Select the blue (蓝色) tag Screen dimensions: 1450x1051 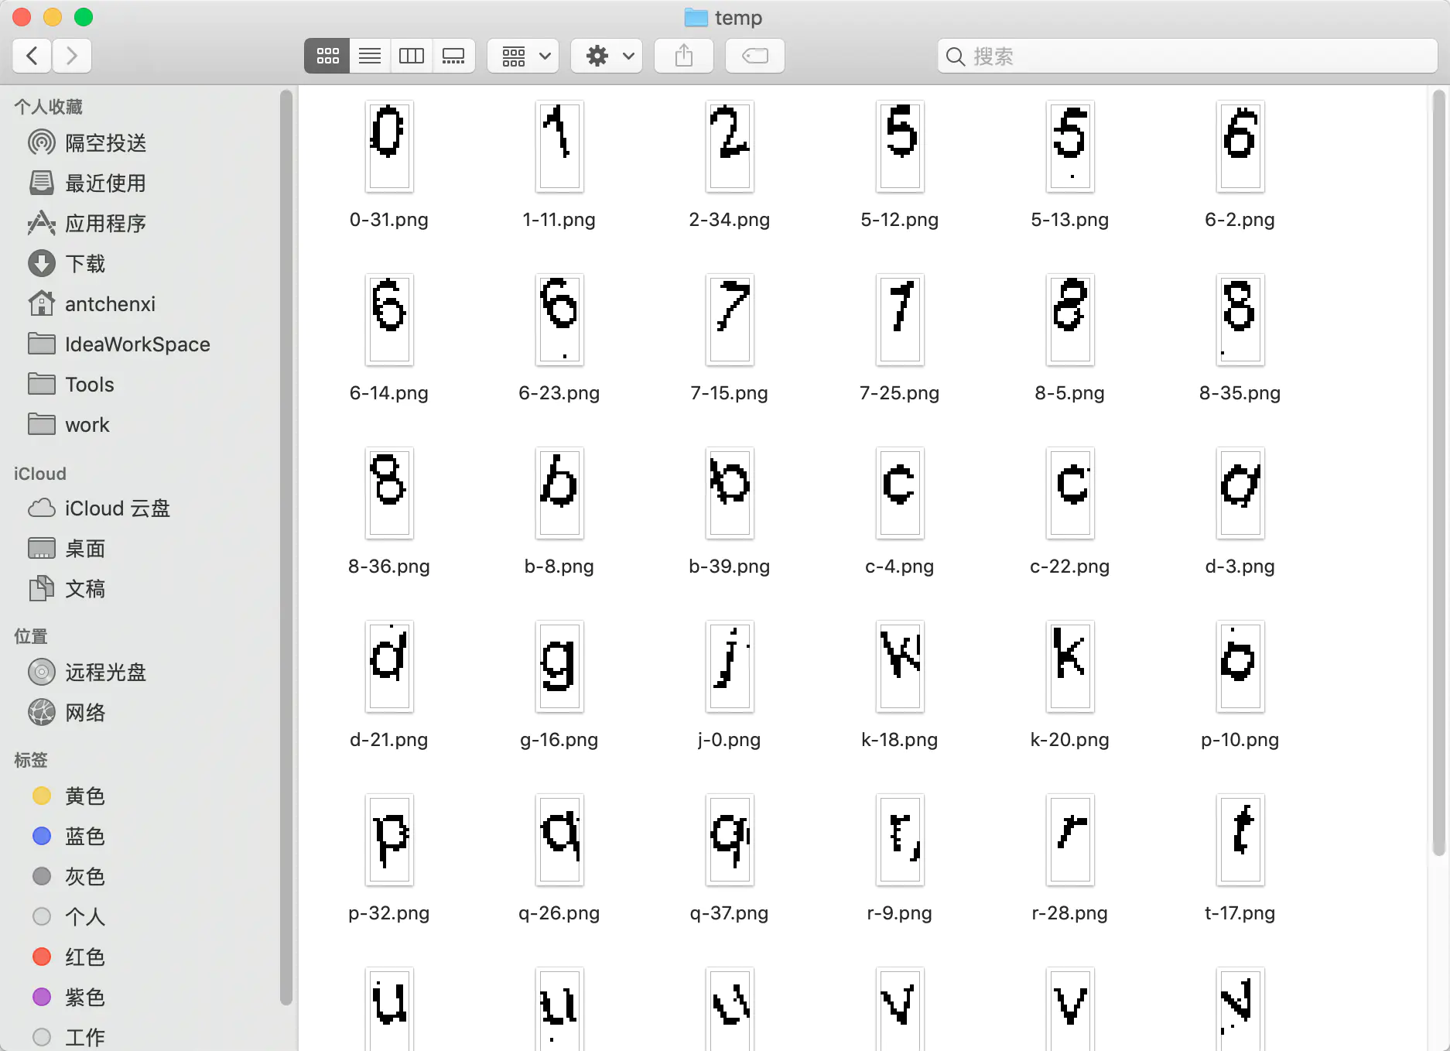[84, 837]
